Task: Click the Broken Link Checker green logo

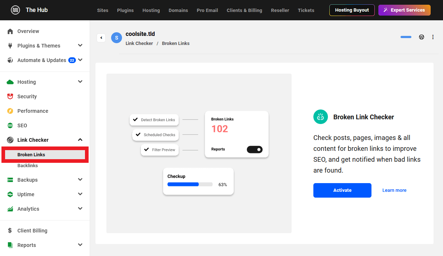Action: (320, 116)
